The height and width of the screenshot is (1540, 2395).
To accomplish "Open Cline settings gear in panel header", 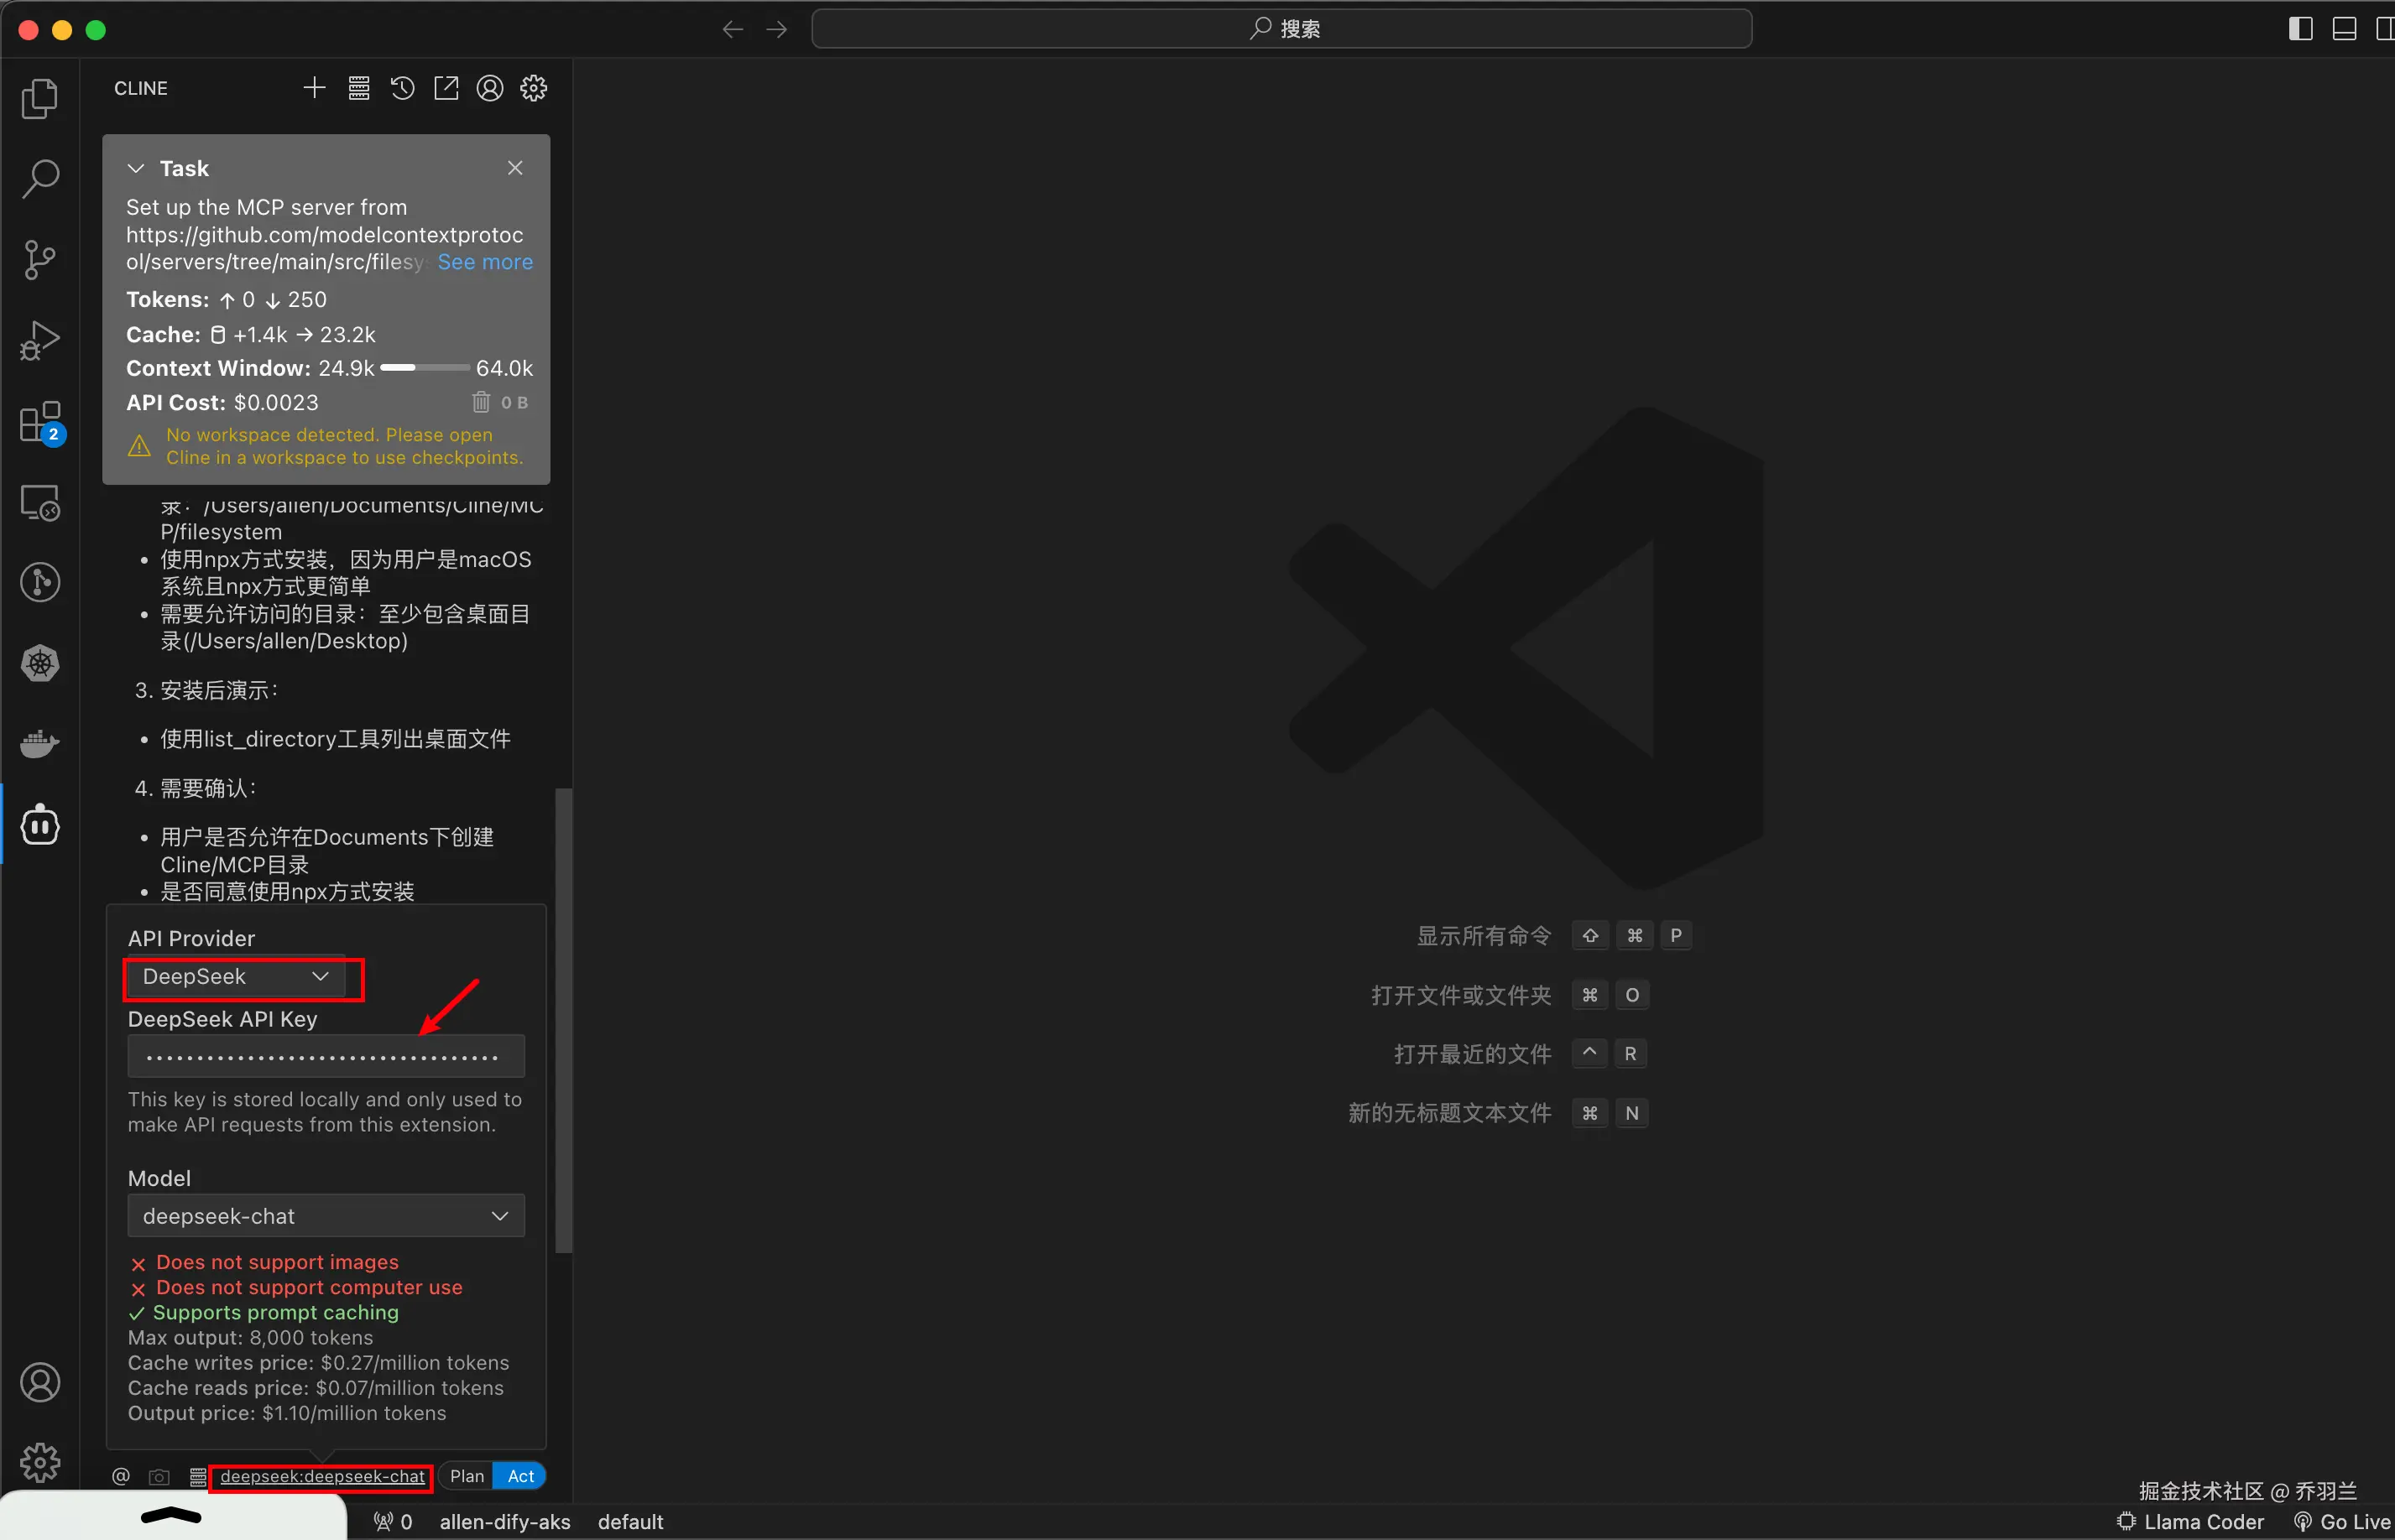I will [x=533, y=88].
